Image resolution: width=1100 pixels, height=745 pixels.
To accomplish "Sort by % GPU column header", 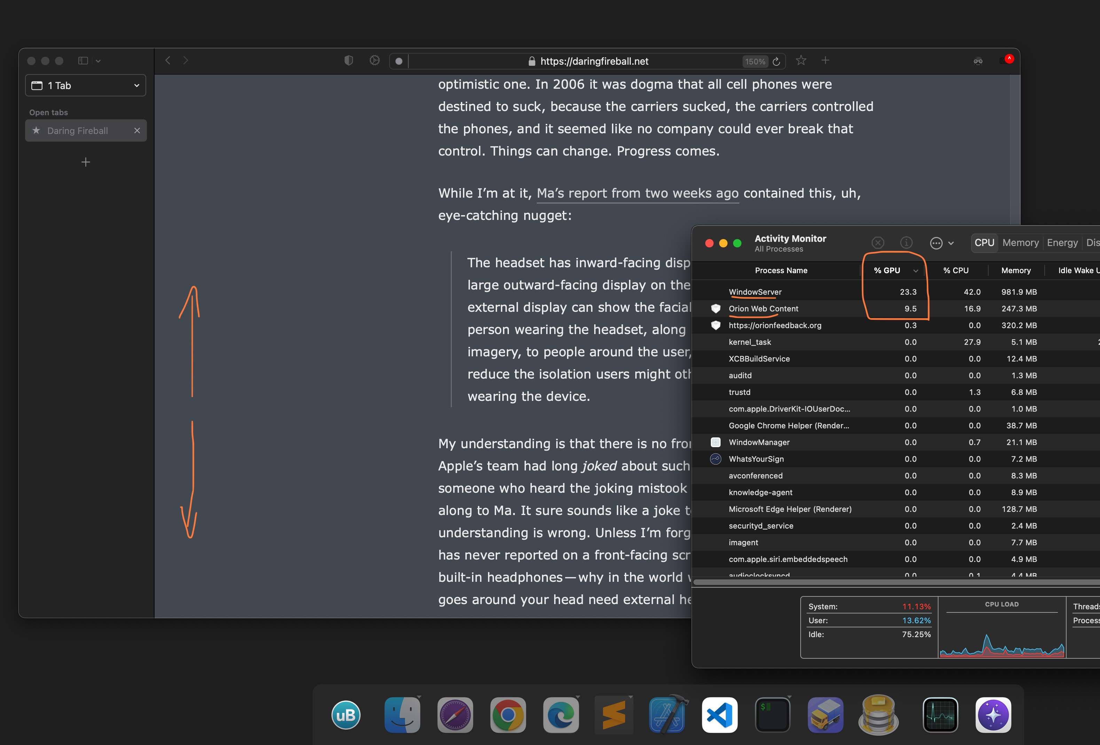I will tap(887, 271).
